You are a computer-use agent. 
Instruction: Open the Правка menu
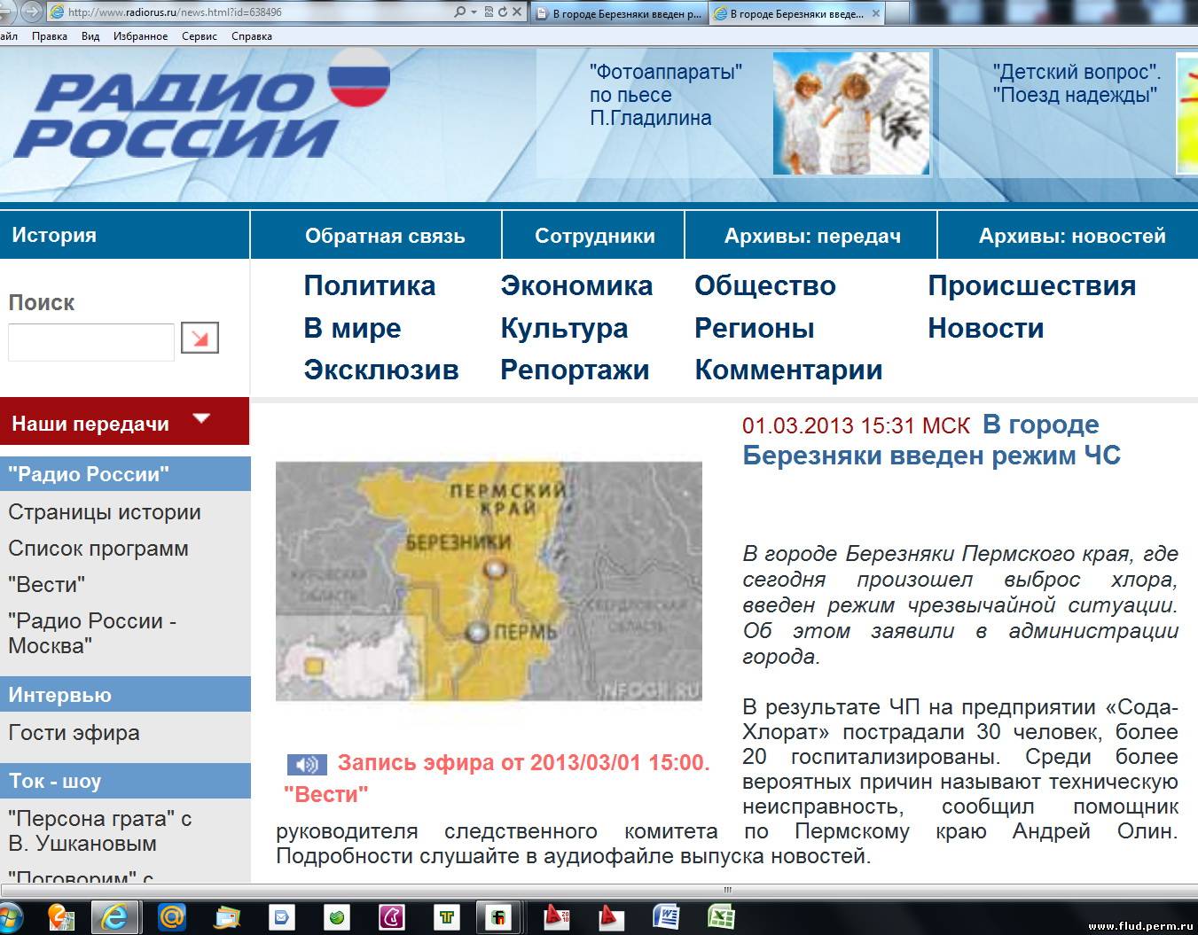click(x=50, y=36)
